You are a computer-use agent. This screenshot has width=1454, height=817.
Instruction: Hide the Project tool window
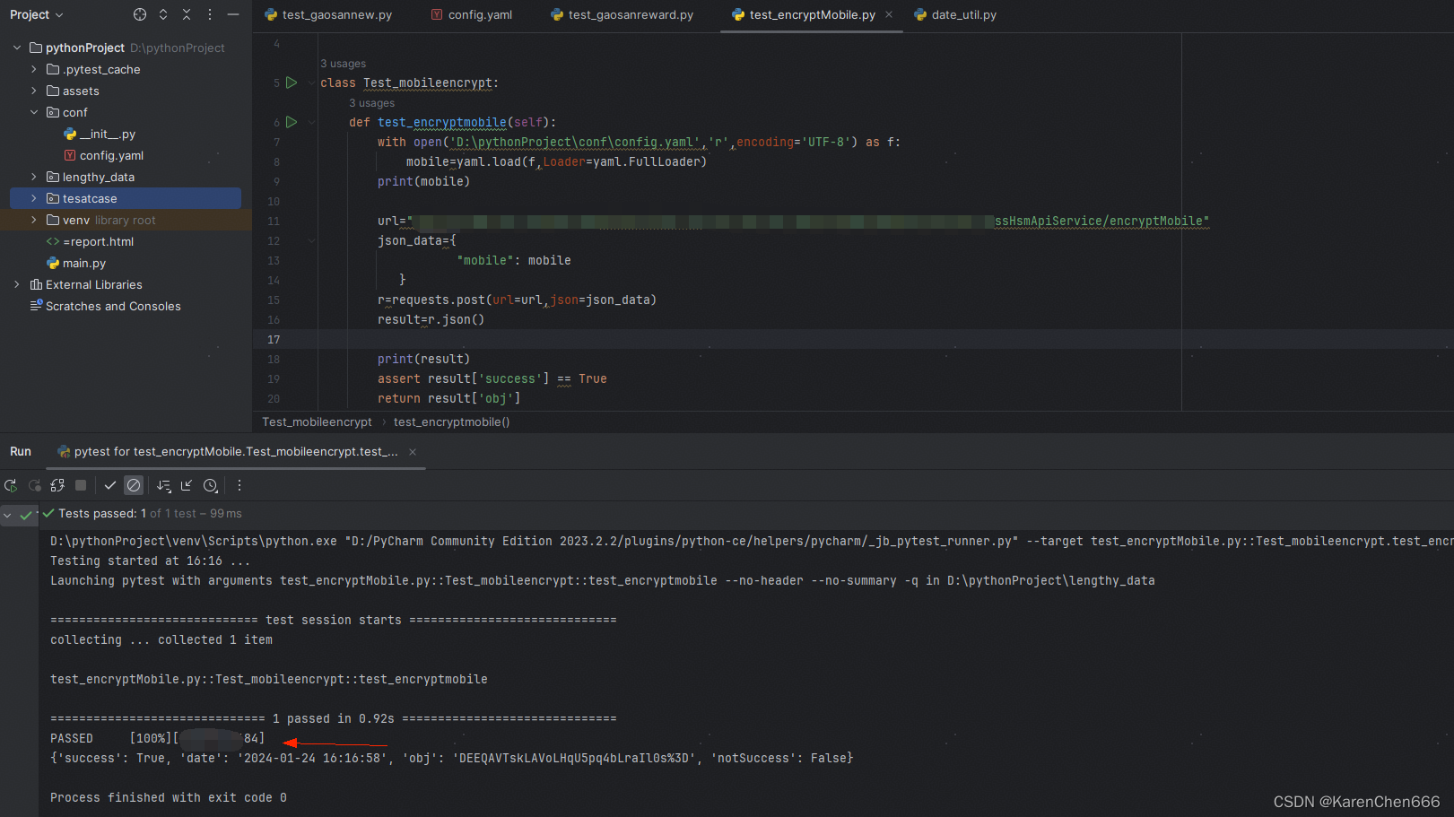233,14
